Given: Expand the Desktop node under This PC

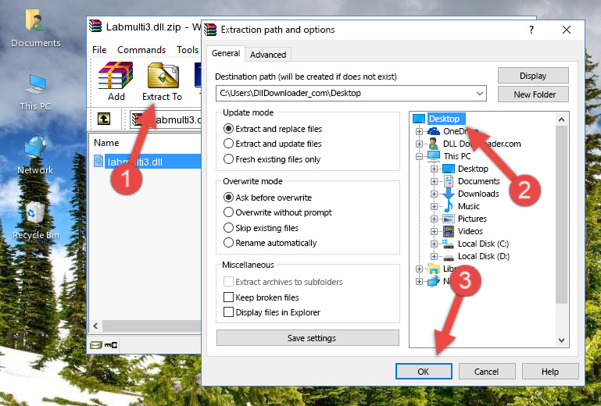Looking at the screenshot, I should [434, 169].
